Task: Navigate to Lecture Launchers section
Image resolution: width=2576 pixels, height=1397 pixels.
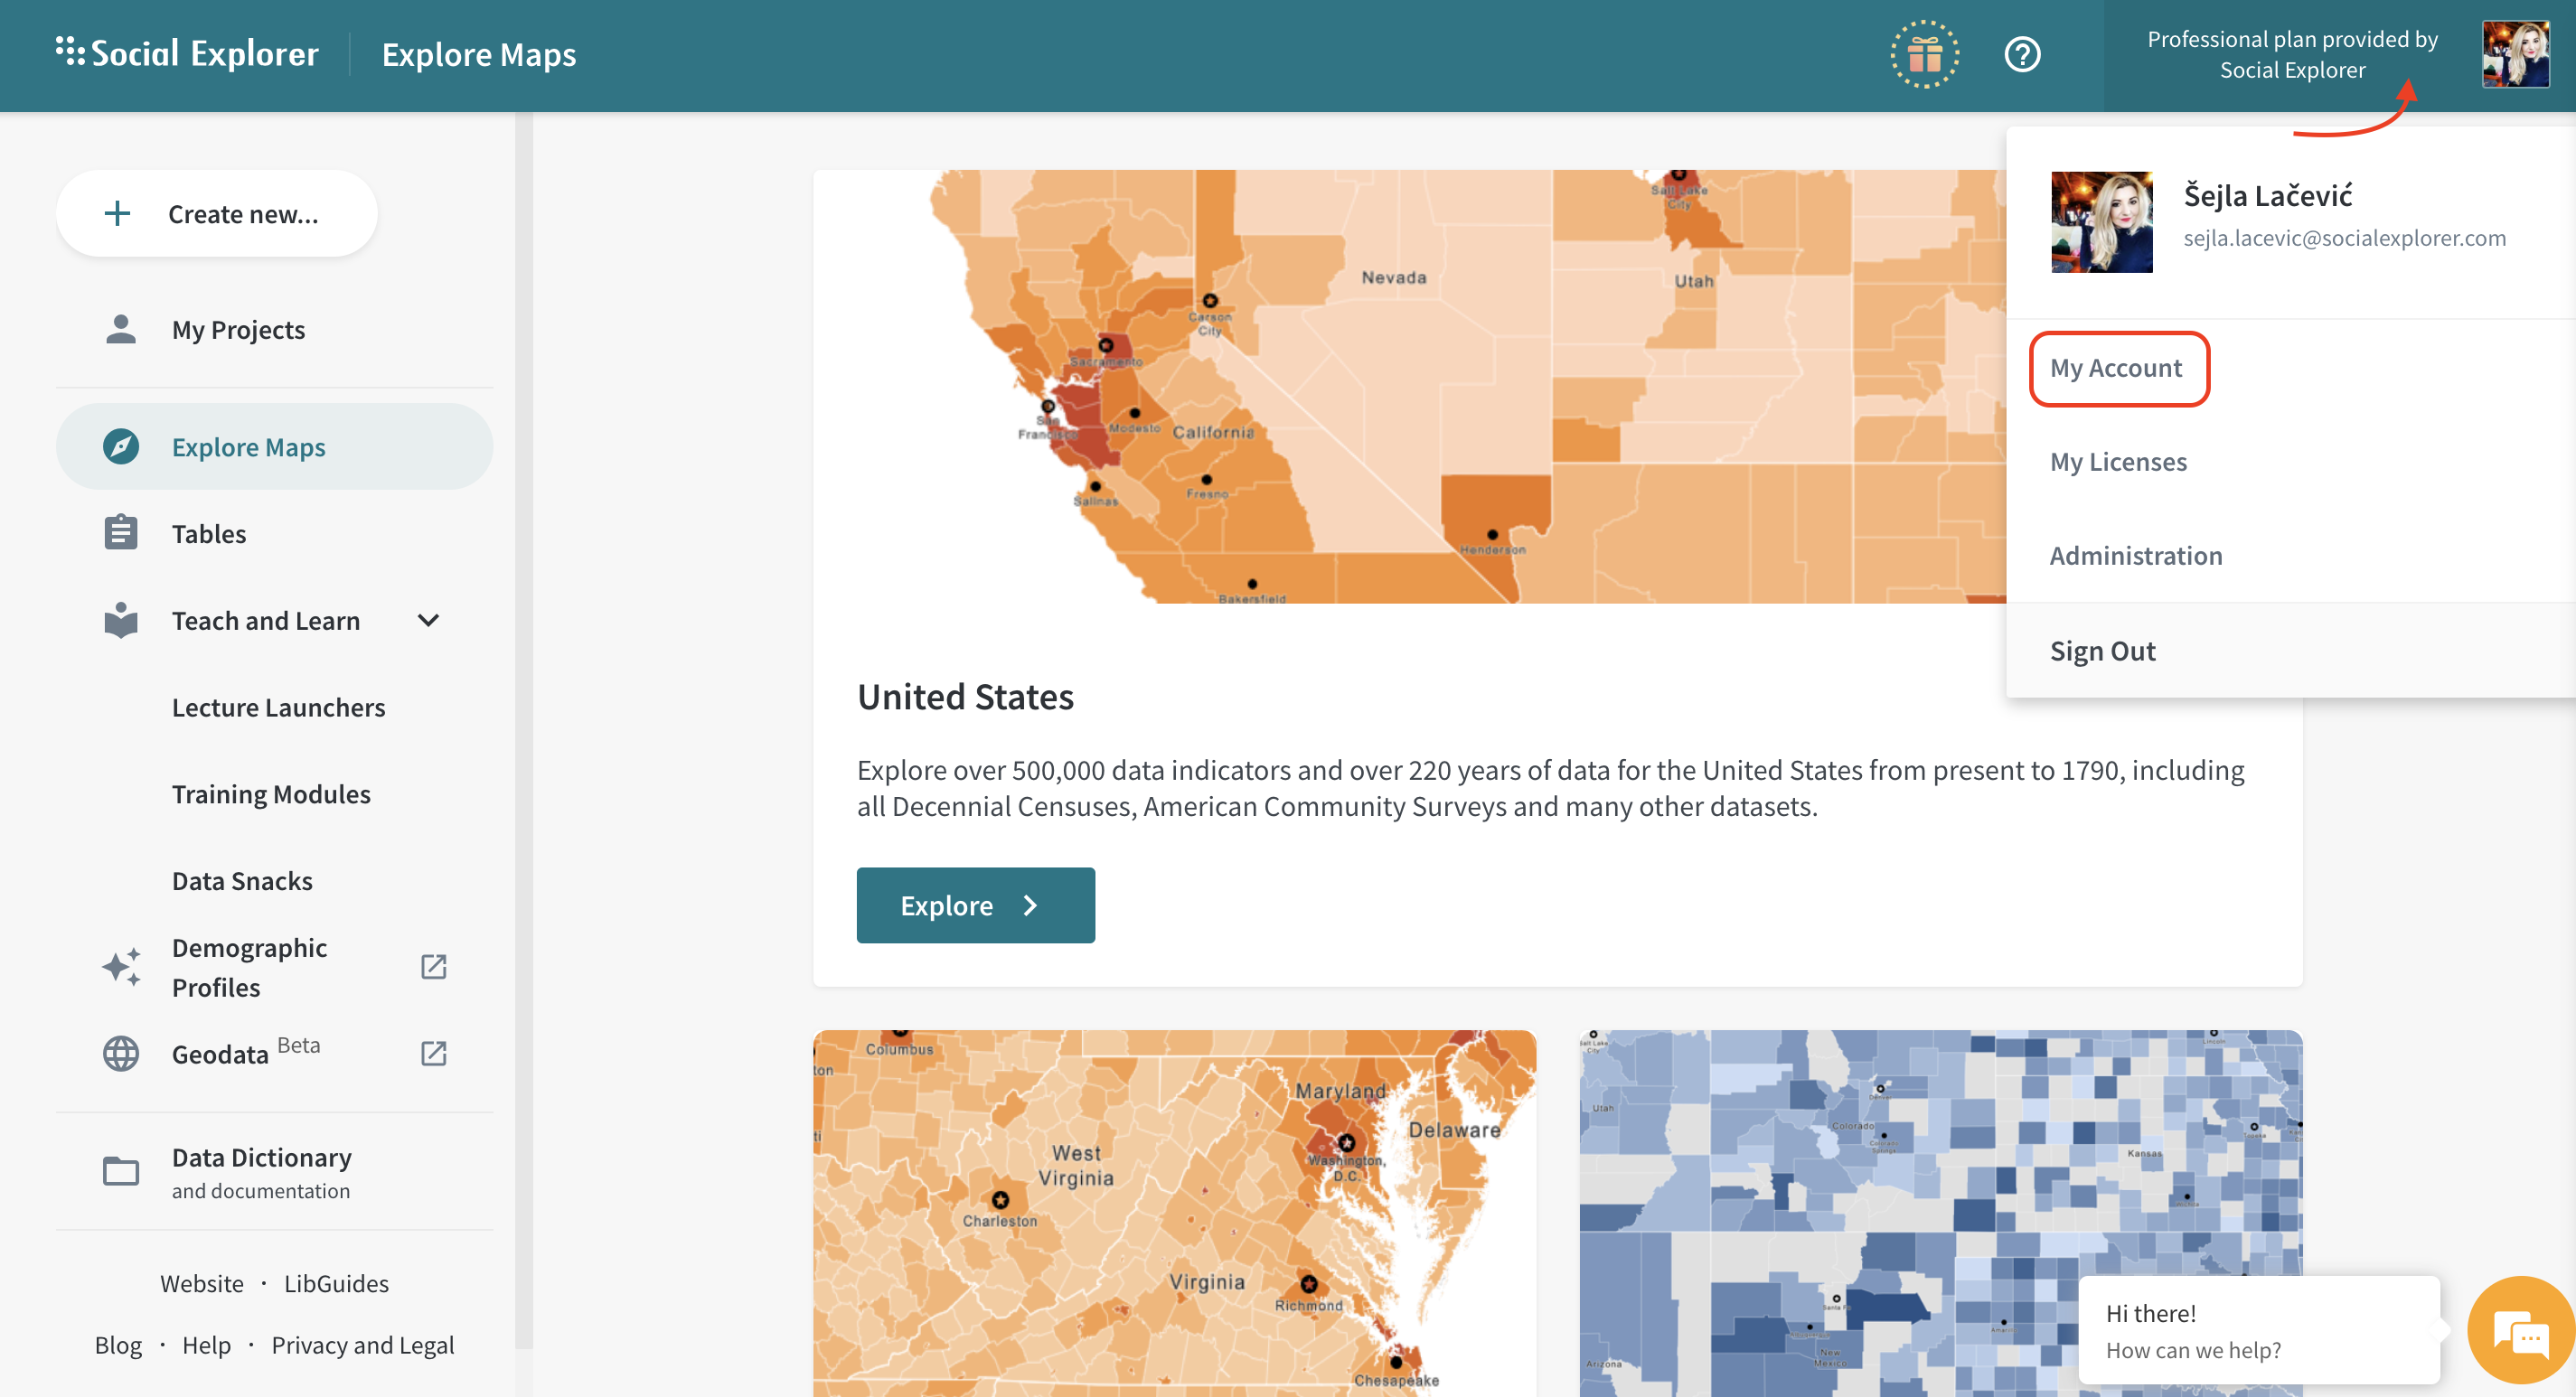Action: pyautogui.click(x=278, y=706)
